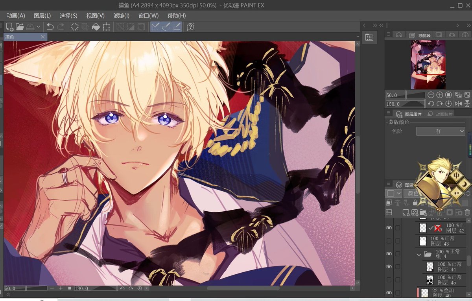Screen dimensions: 472x301
Task: Rotate the navigator view left
Action: pos(431,104)
